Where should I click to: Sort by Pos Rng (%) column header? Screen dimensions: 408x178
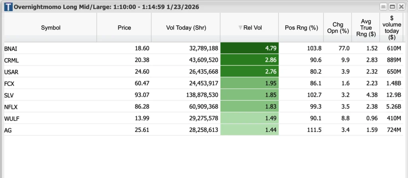(x=301, y=27)
